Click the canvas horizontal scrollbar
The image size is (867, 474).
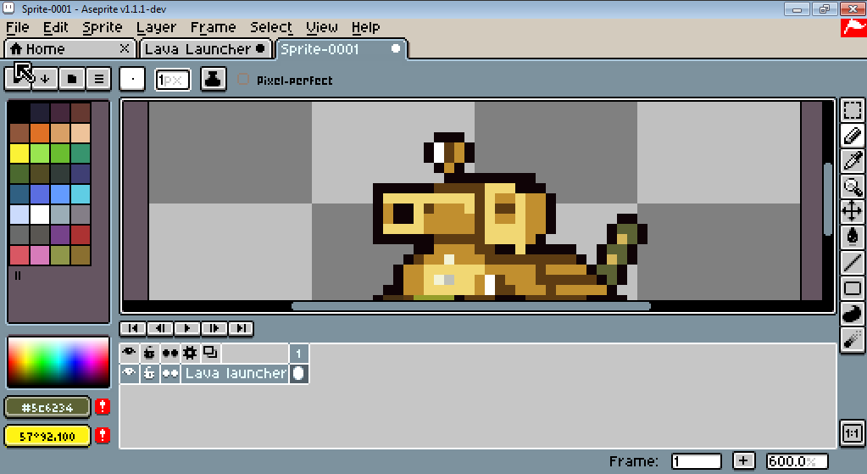click(471, 306)
